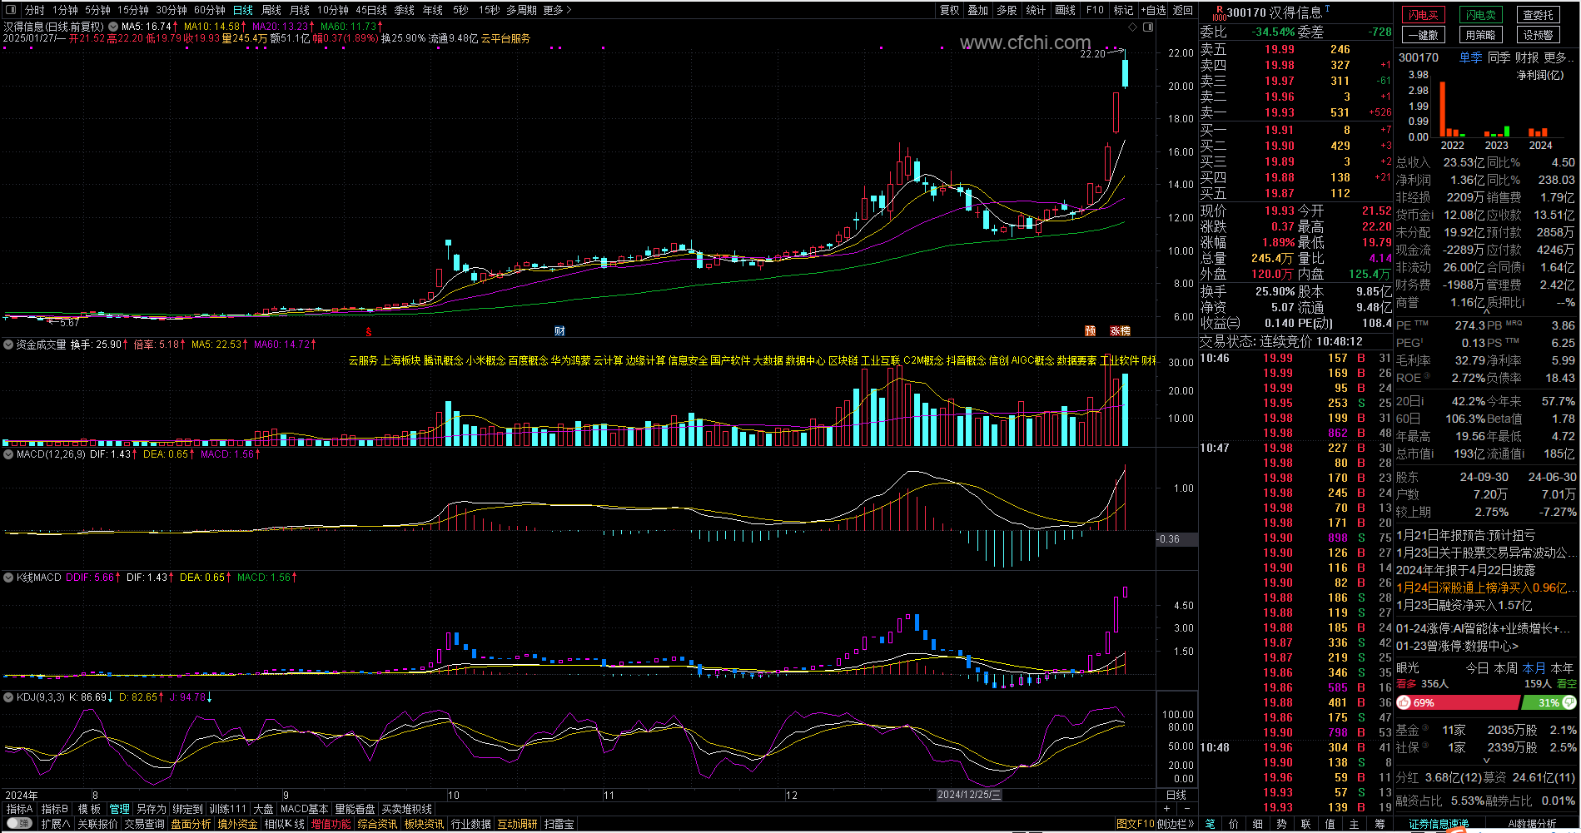1581x833 pixels.
Task: Open the 统计 statistics tool
Action: coord(1037,10)
